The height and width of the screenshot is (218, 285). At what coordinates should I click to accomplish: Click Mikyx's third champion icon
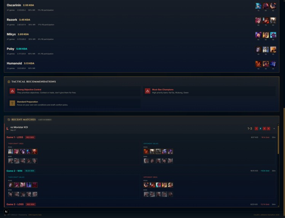(273, 35)
